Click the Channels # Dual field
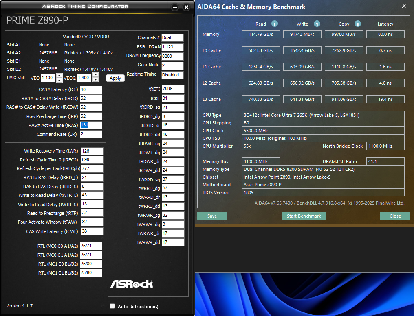 tap(172, 38)
